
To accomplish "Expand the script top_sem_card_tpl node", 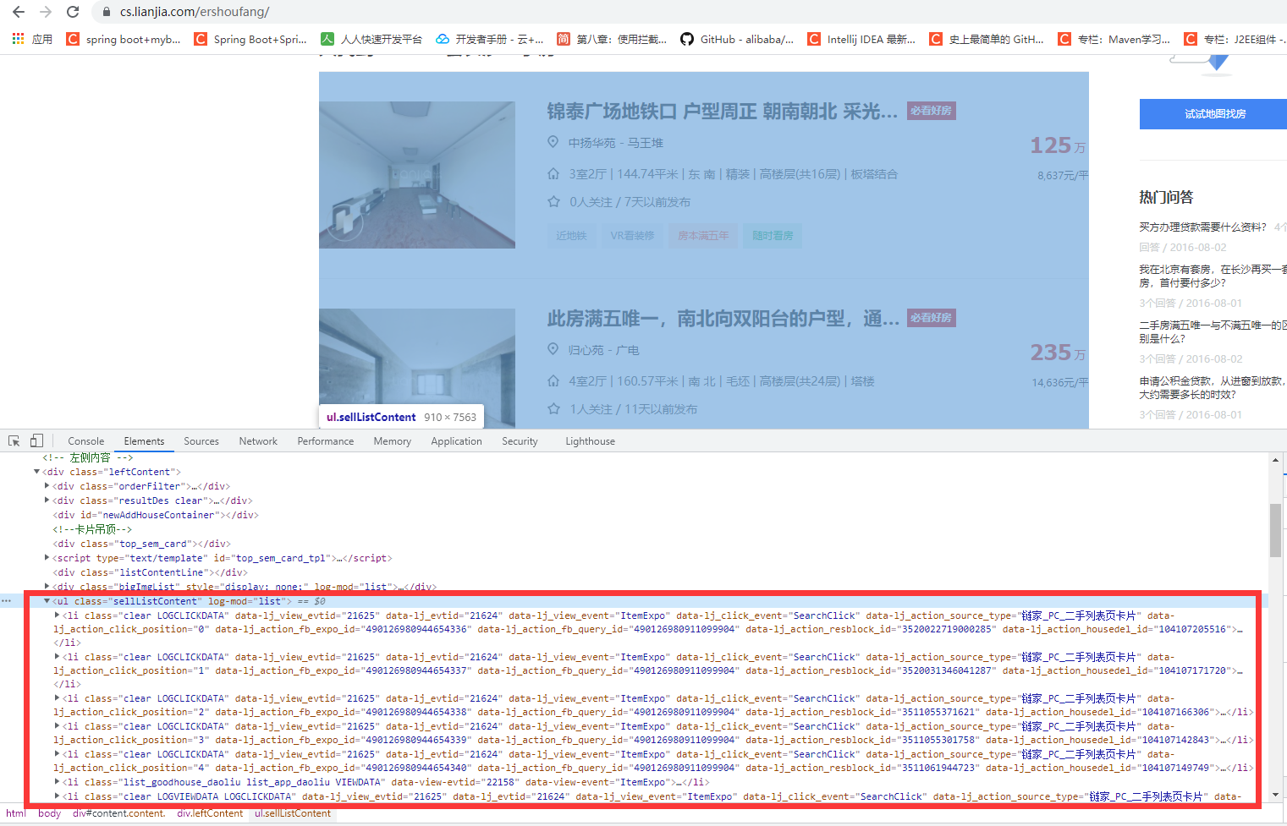I will point(47,558).
